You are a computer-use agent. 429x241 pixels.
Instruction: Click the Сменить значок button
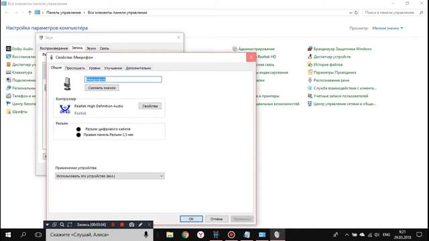click(102, 88)
